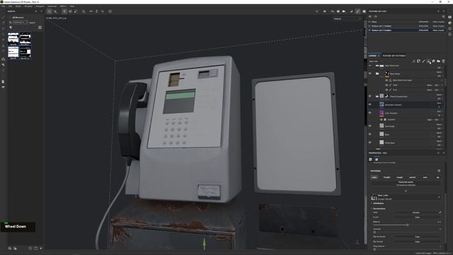Viewport: 453px width, 255px height.
Task: Click the pencil icon beside Scale dropdown
Action: coord(440,212)
